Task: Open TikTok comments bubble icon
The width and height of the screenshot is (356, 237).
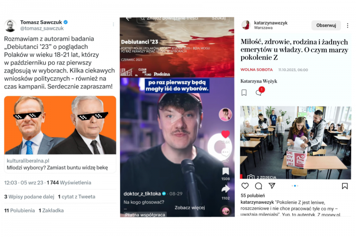Action: click(225, 153)
